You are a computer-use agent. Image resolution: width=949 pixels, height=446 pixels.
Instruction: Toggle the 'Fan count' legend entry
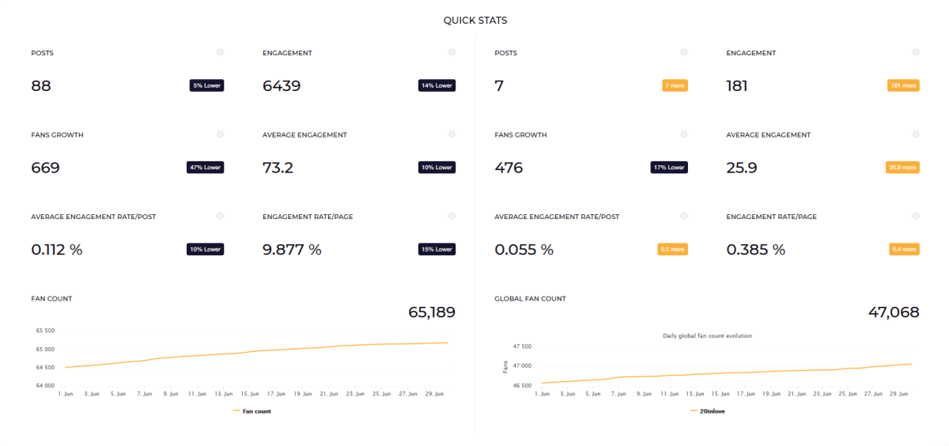tap(252, 411)
